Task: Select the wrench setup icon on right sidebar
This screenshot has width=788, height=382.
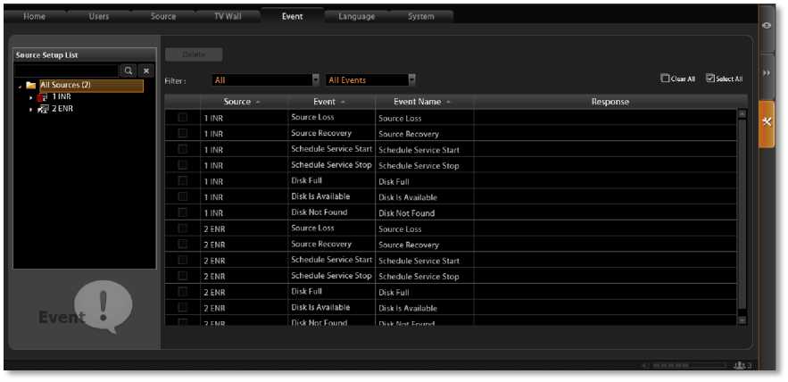Action: (x=767, y=120)
